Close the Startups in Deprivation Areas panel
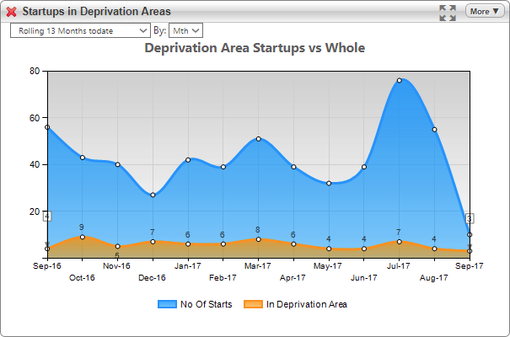510x337 pixels. (12, 12)
